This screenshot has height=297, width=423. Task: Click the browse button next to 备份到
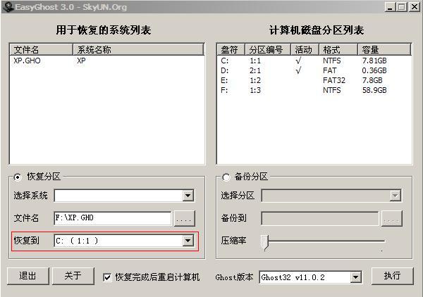pyautogui.click(x=392, y=218)
